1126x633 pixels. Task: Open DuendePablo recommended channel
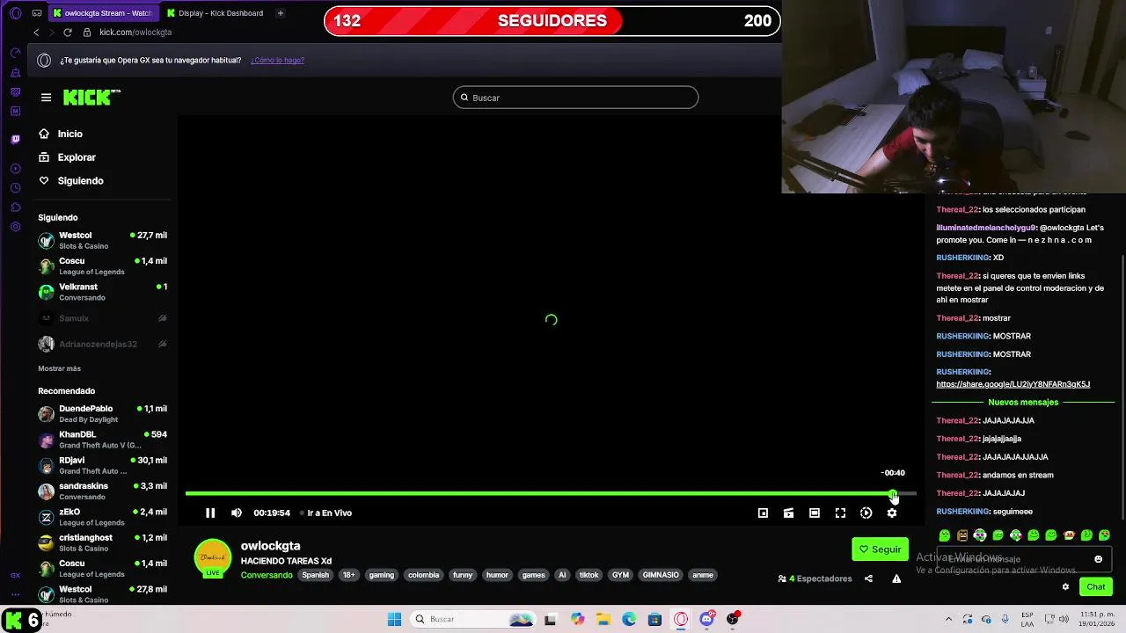[102, 413]
